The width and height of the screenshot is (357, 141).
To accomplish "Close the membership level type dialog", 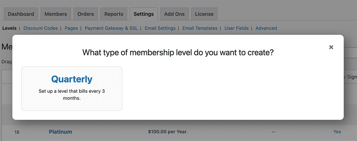I will click(331, 47).
